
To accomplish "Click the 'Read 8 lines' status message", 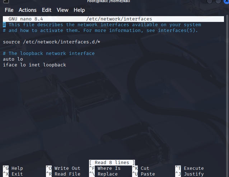I will (x=112, y=162).
